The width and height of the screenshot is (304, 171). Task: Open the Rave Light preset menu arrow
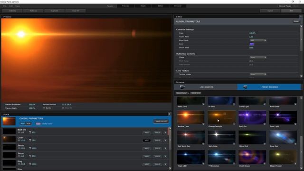point(295,124)
